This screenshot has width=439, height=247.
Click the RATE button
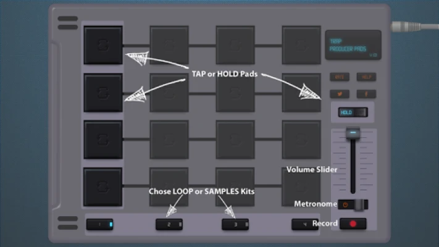coord(338,77)
